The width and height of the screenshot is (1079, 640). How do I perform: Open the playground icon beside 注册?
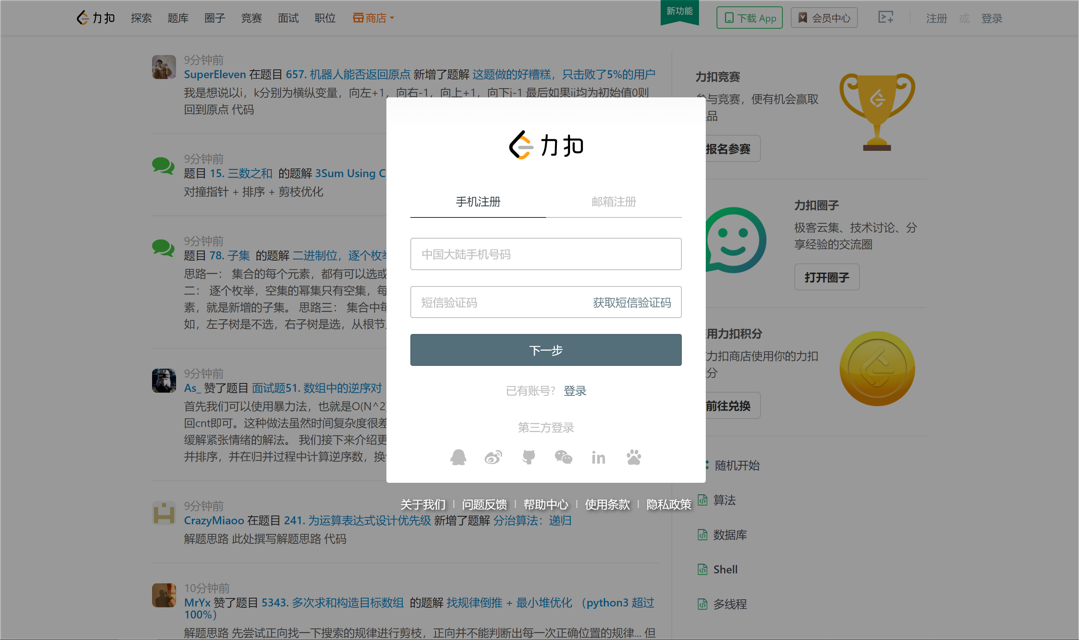(886, 18)
